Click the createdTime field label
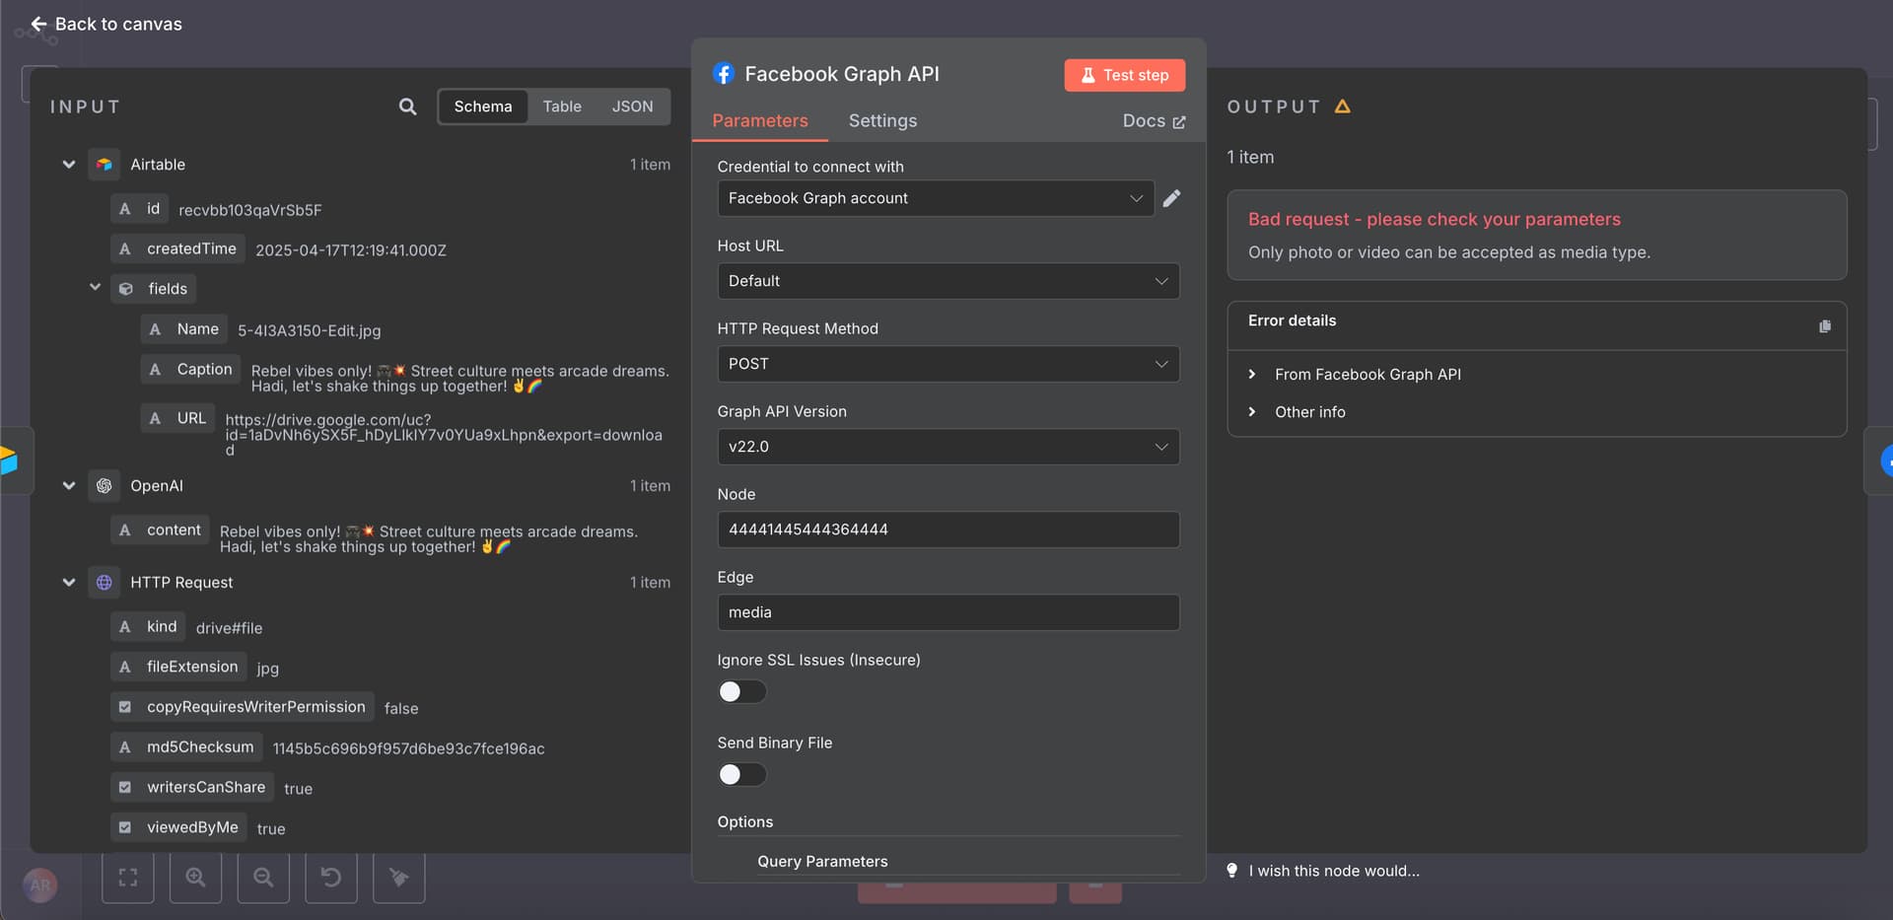 point(177,248)
